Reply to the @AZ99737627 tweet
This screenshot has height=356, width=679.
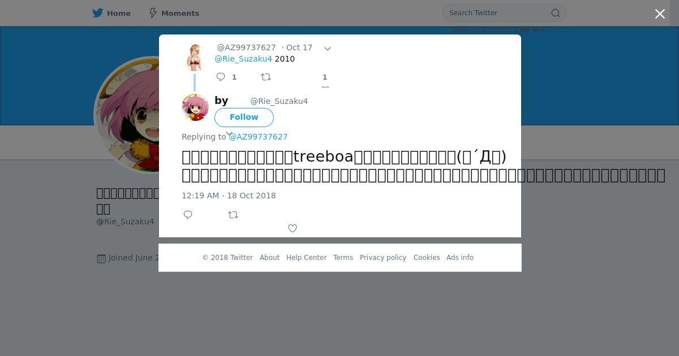[221, 77]
